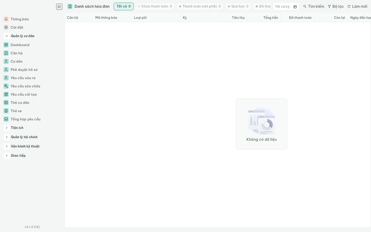Image resolution: width=371 pixels, height=232 pixels.
Task: Click the Tổng hợp yêu cầu inbox icon
Action: tap(6, 119)
